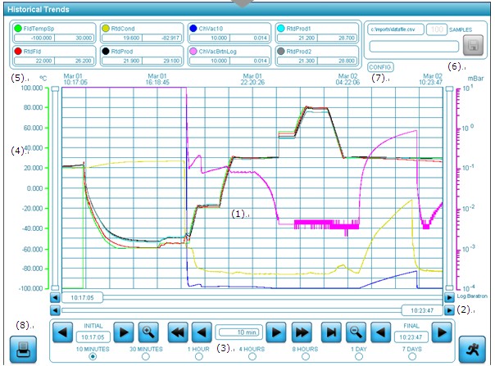Click the SAMPLES count field showing 100
Viewport: 495px width, 366px height.
pos(437,29)
